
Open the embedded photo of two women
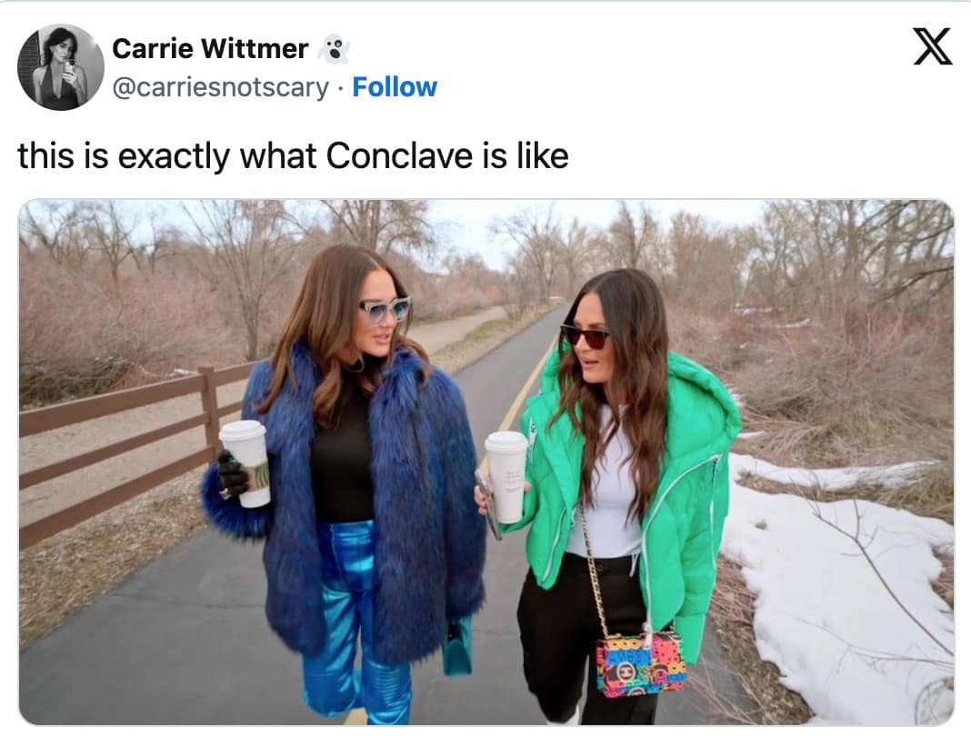[486, 462]
